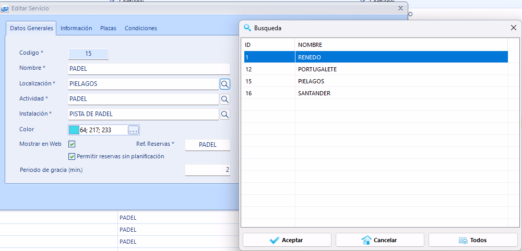The height and width of the screenshot is (251, 522).
Task: Toggle the Mostrar en Web checkbox
Action: point(72,144)
